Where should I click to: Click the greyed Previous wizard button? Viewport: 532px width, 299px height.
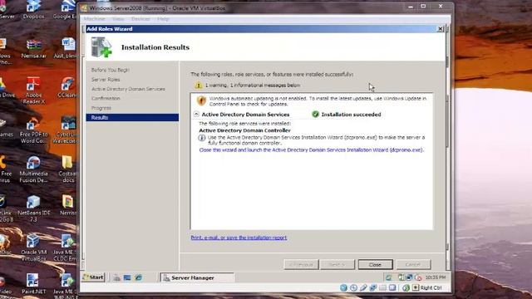(x=301, y=264)
